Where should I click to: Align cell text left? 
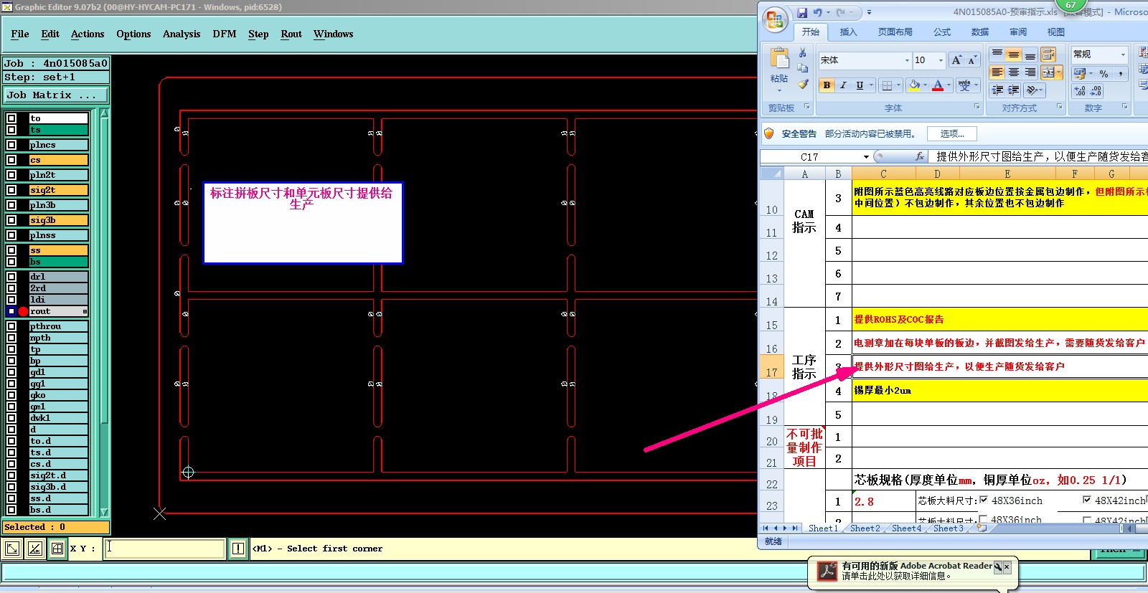pos(997,72)
